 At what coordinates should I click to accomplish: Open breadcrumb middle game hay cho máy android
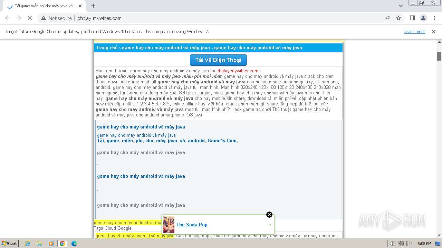[166, 48]
